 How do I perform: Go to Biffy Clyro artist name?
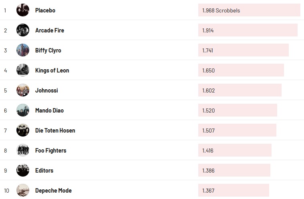48,50
